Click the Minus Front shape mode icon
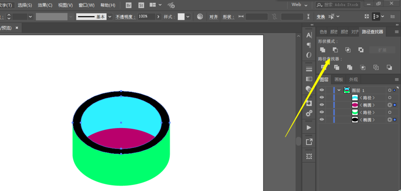The height and width of the screenshot is (191, 401). (x=335, y=50)
